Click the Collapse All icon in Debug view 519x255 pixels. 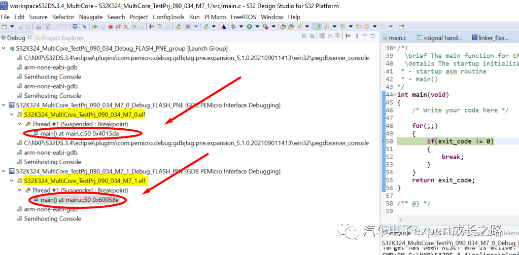(x=304, y=35)
